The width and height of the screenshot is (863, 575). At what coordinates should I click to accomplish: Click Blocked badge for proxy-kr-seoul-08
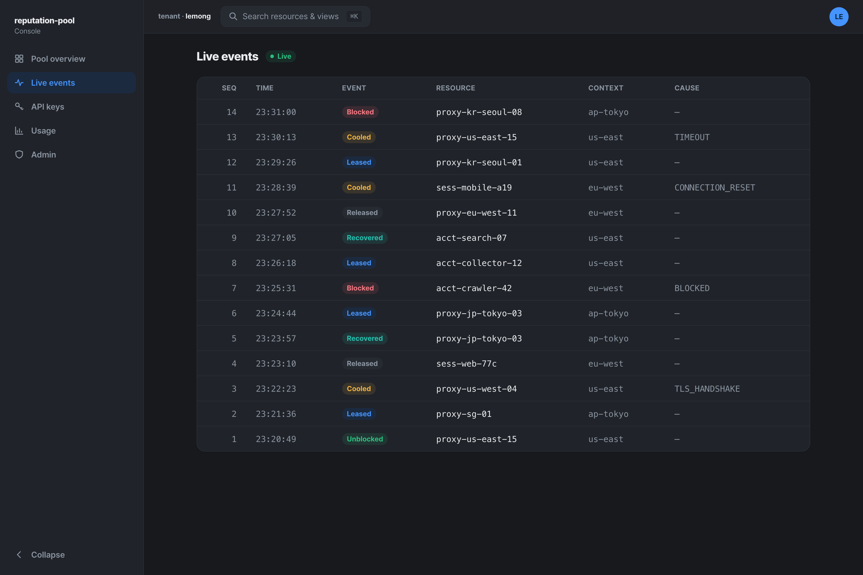pyautogui.click(x=360, y=112)
